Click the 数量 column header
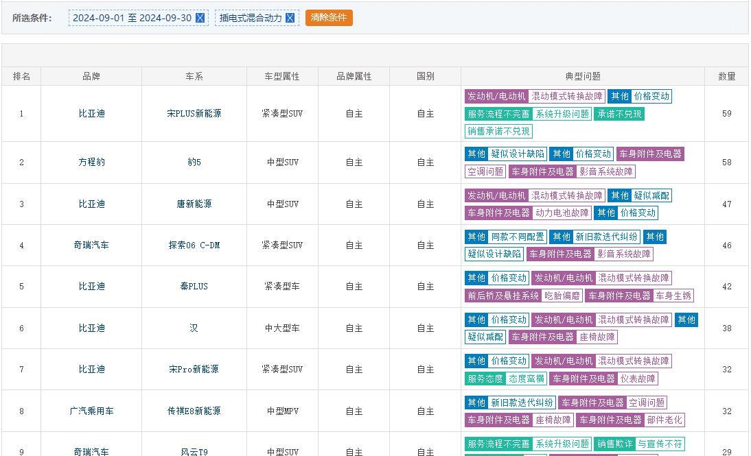 (726, 76)
